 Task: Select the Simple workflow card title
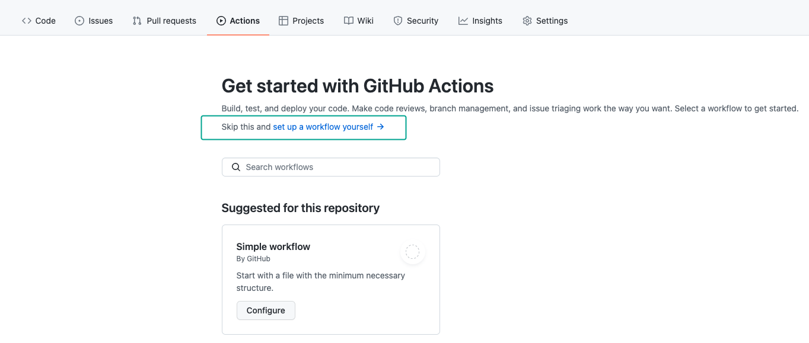(x=273, y=246)
